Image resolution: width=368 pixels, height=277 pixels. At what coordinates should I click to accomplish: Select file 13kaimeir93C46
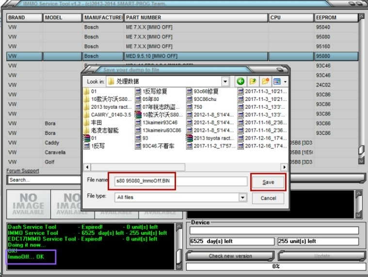point(157,123)
